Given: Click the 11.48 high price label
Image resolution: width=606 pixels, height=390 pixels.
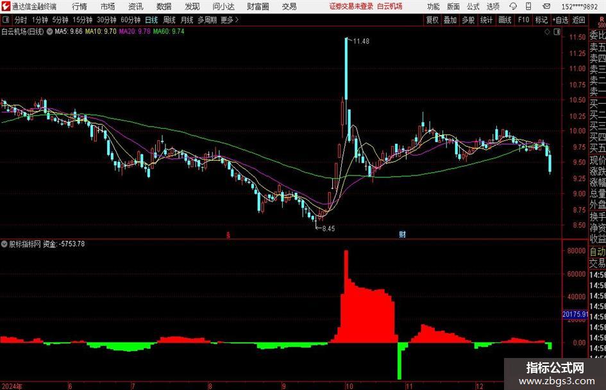Looking at the screenshot, I should point(361,42).
